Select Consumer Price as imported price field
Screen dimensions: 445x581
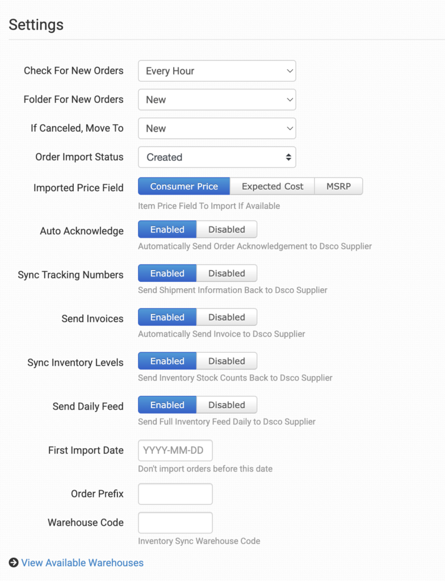184,186
